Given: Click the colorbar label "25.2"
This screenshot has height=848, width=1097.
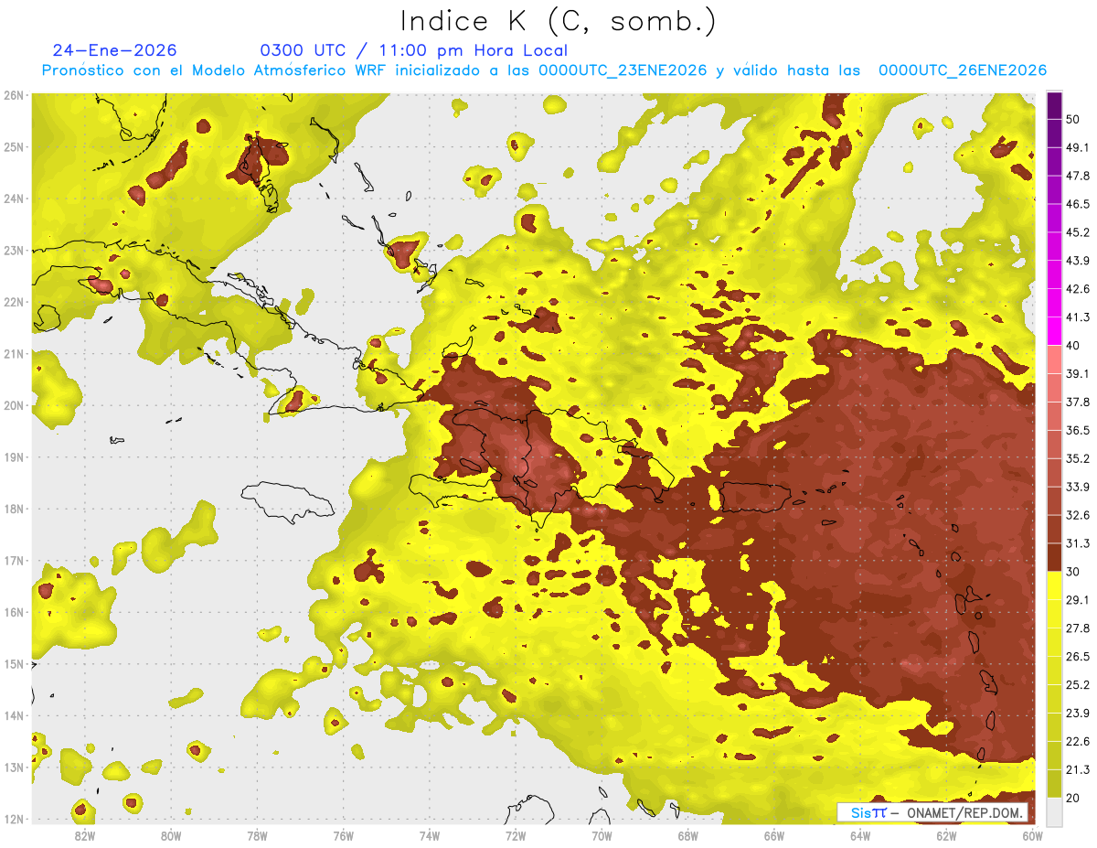Looking at the screenshot, I should point(1078,685).
